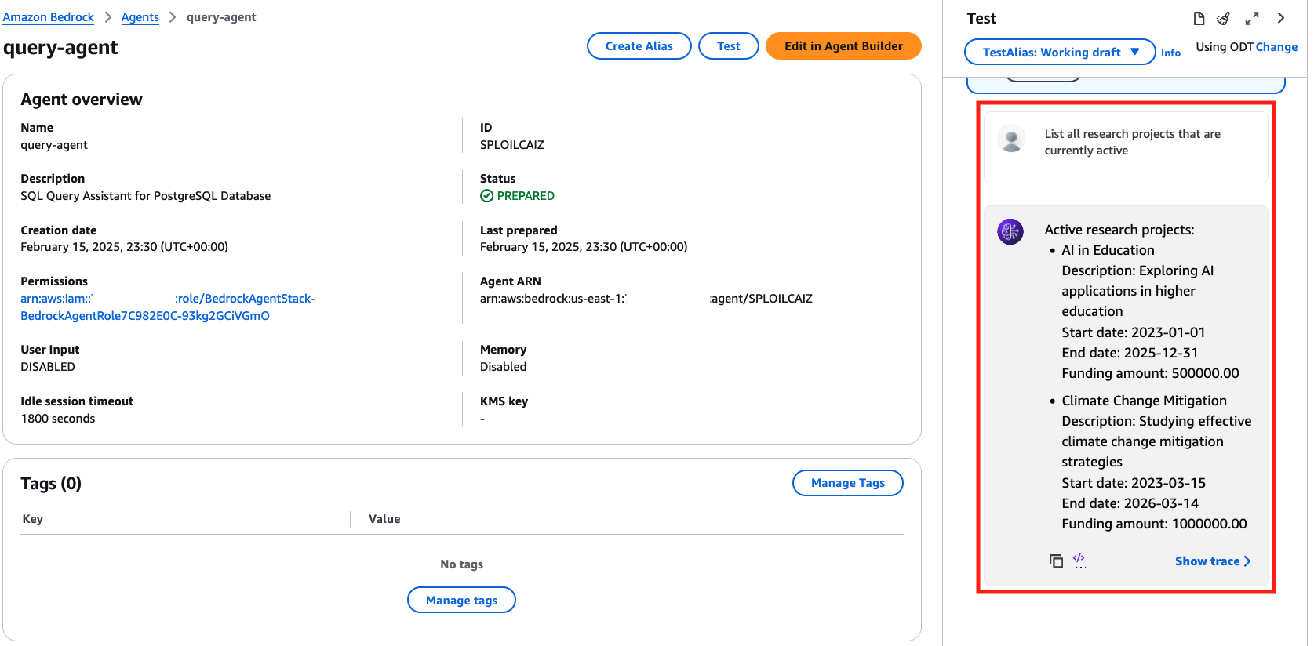The image size is (1314, 646).
Task: Select the Agent ARN value text
Action: 646,299
